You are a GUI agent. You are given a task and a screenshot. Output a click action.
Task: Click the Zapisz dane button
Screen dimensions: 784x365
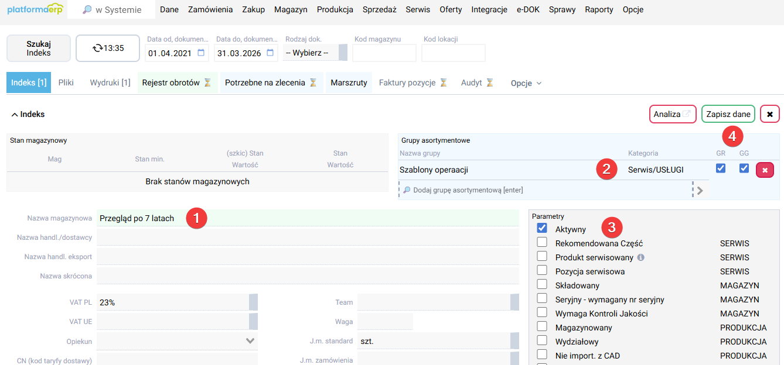coord(728,114)
